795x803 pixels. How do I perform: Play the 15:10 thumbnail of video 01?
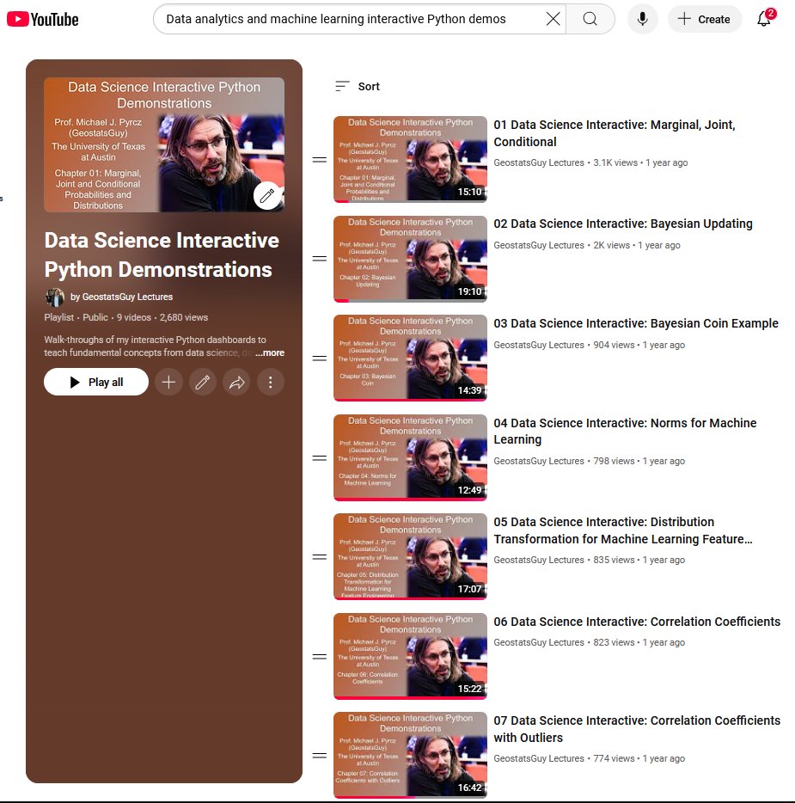click(410, 159)
